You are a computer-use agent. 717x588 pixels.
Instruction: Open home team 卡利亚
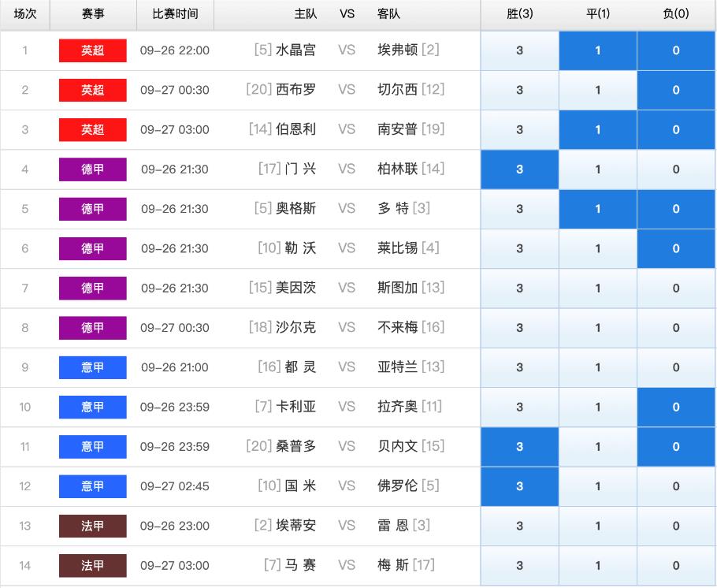tap(295, 407)
